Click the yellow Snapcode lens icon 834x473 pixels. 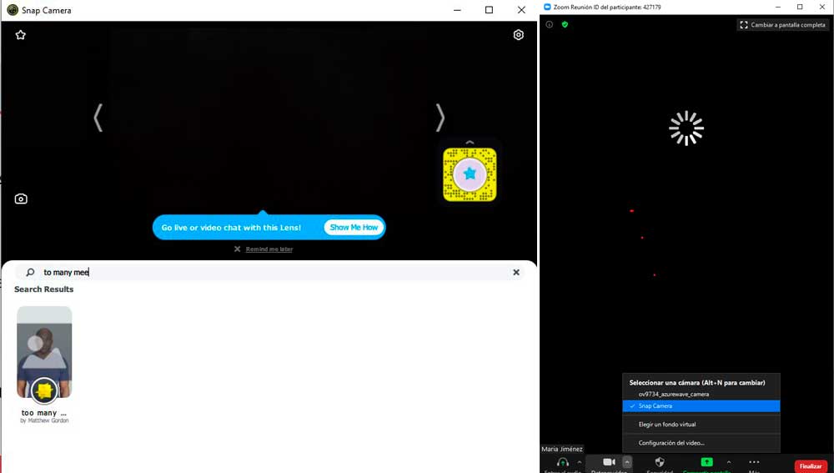tap(470, 174)
